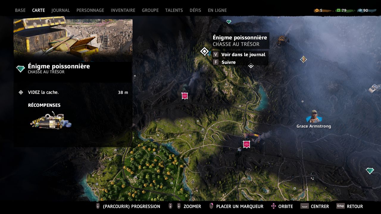Select the small character portrait diamond marker

tap(303, 59)
